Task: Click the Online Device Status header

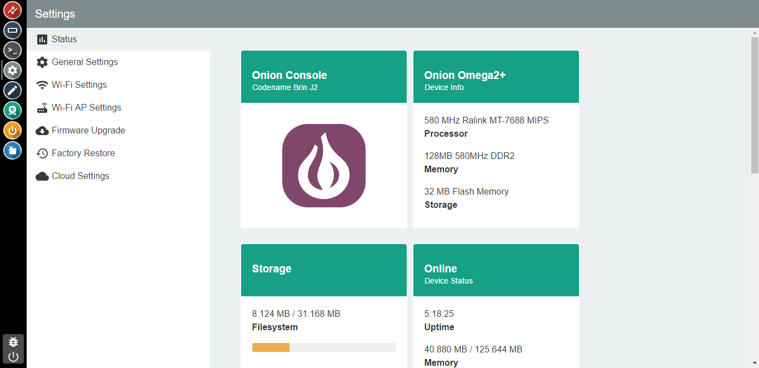Action: click(496, 270)
